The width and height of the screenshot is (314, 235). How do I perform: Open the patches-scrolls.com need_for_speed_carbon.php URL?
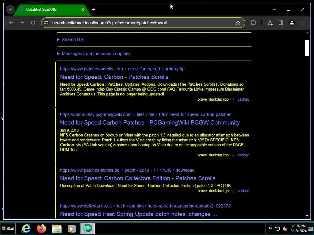coord(122,69)
